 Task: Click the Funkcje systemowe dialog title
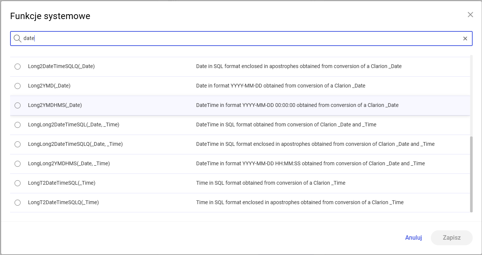pyautogui.click(x=50, y=16)
